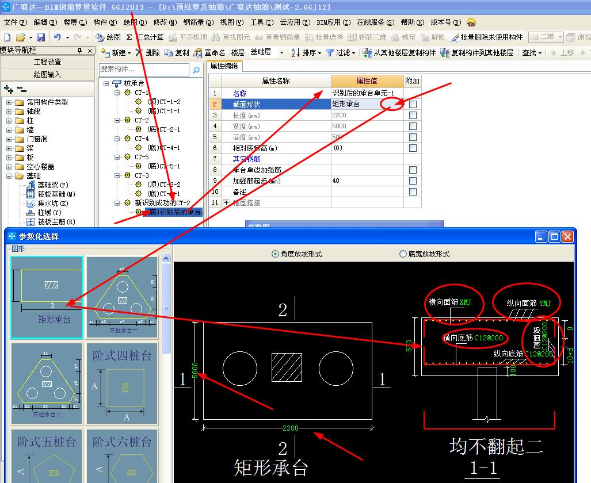Click the 绘图 toolbar button
Image resolution: width=591 pixels, height=483 pixels.
click(x=108, y=37)
